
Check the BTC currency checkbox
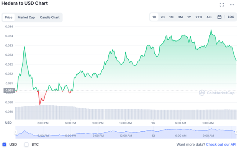click(x=26, y=144)
